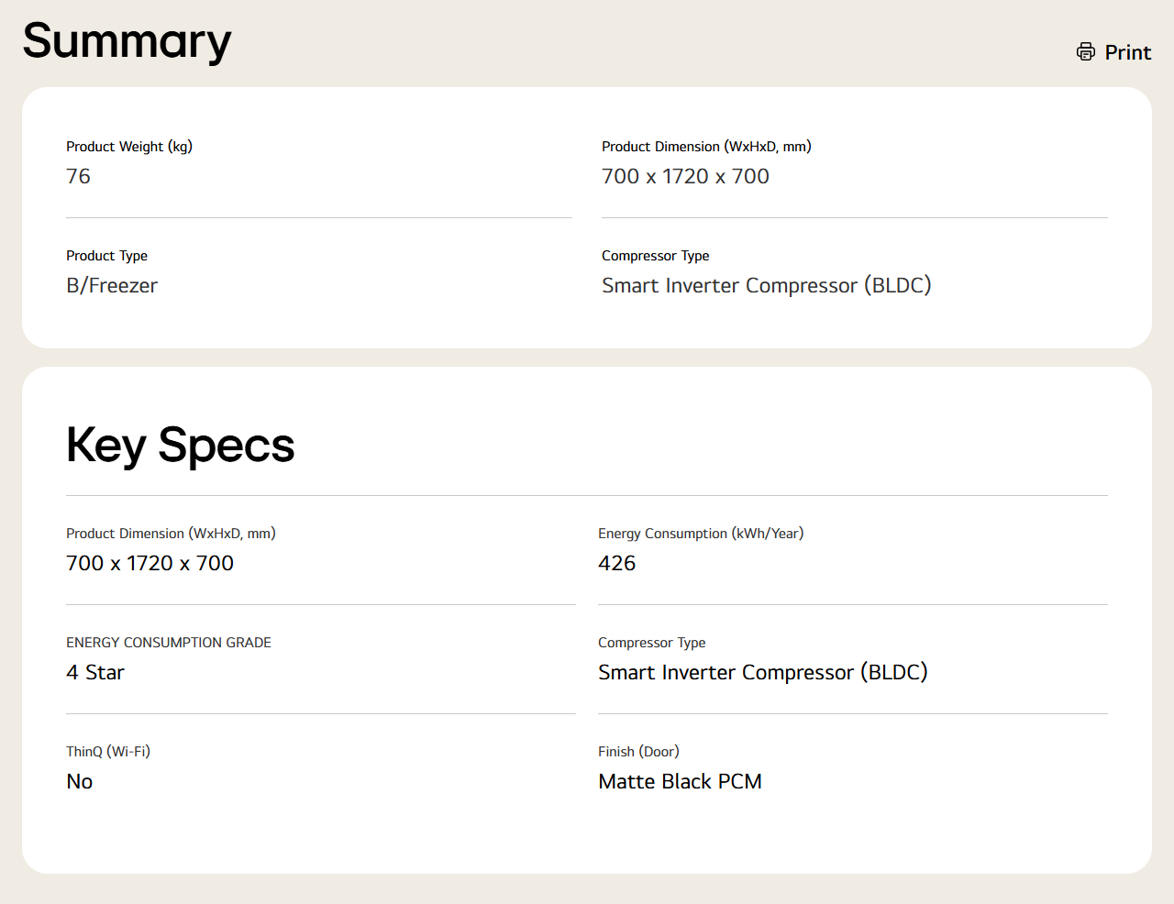Image resolution: width=1174 pixels, height=904 pixels.
Task: Select the B/Freezer product type value
Action: point(112,286)
